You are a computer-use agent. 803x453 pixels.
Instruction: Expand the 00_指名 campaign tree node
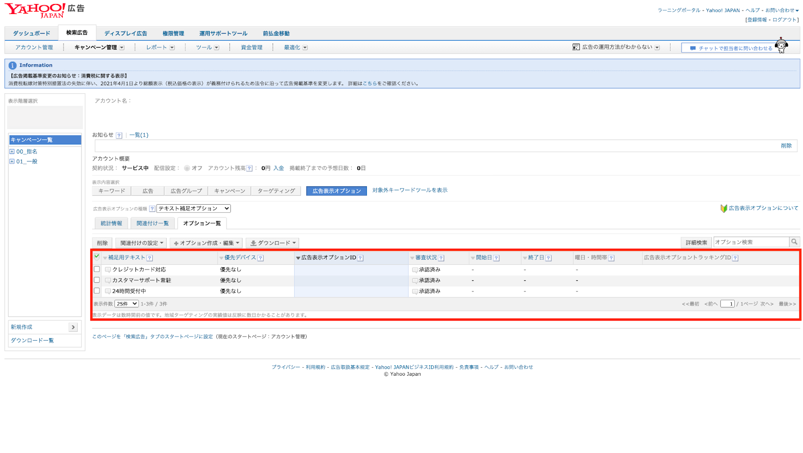click(12, 152)
